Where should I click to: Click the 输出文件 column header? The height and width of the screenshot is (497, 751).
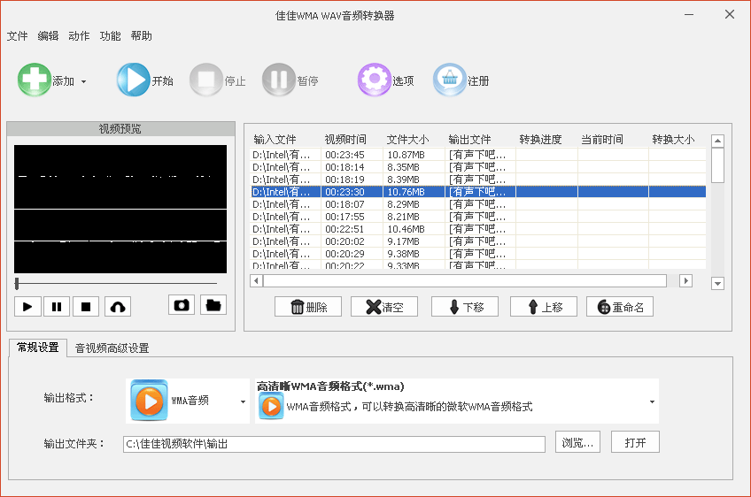pos(469,140)
